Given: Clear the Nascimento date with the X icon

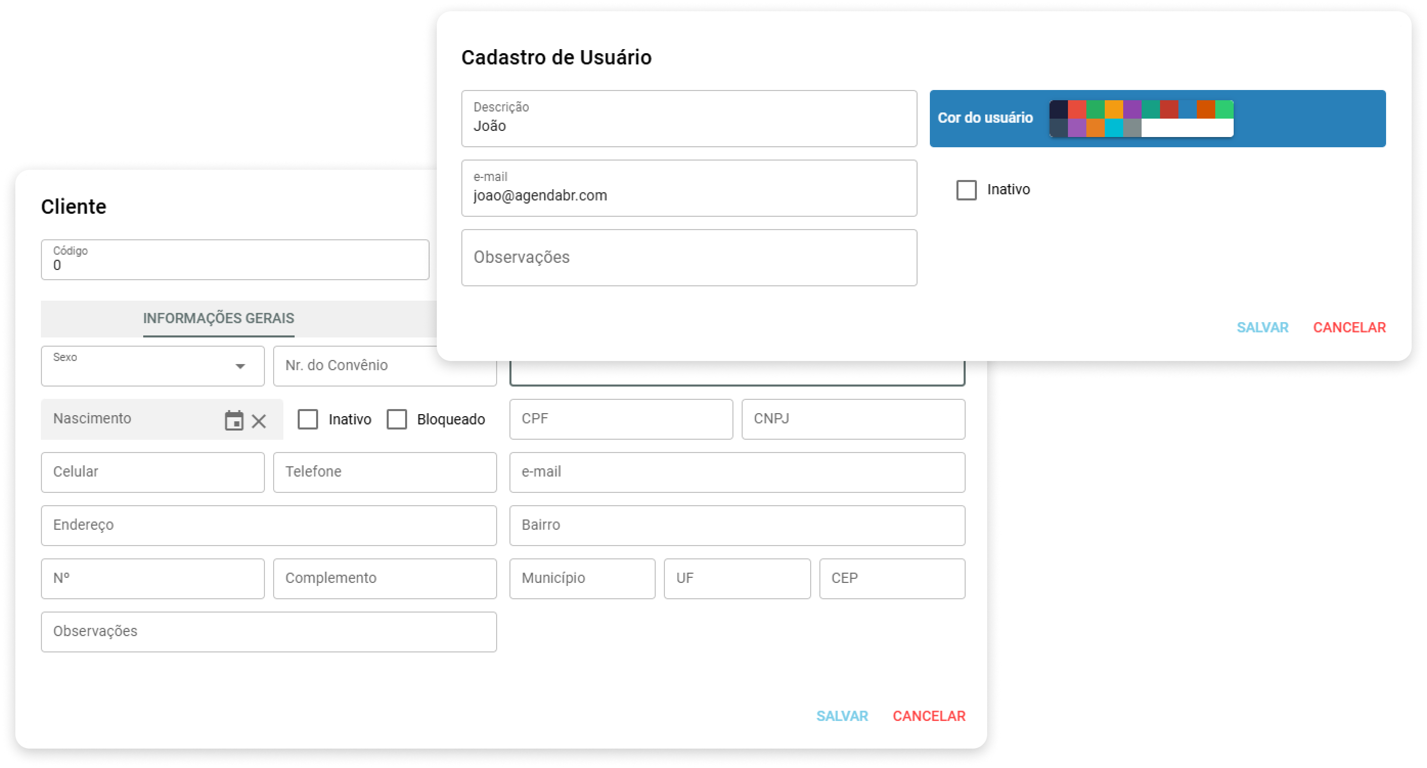Looking at the screenshot, I should (259, 421).
